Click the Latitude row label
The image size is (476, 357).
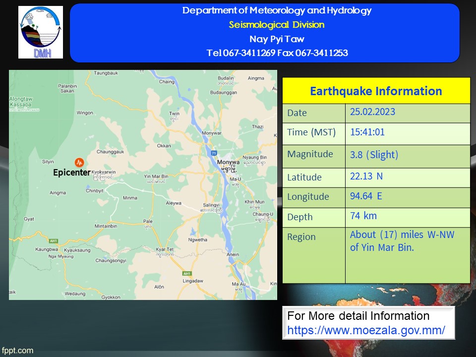click(x=304, y=178)
